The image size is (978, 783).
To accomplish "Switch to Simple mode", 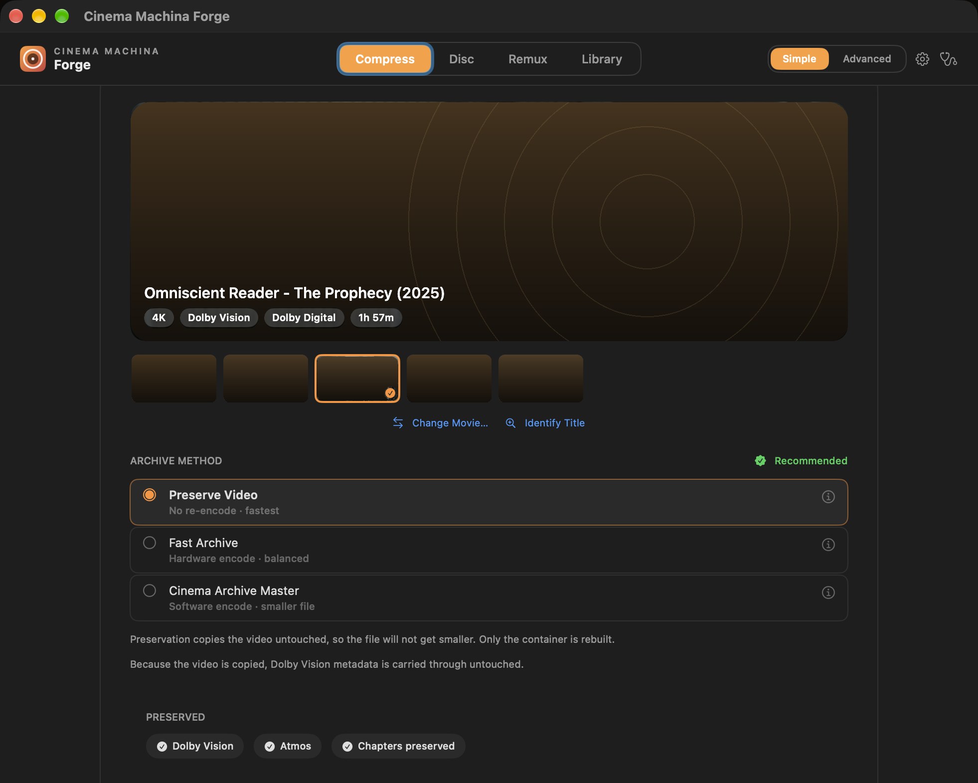I will [799, 59].
